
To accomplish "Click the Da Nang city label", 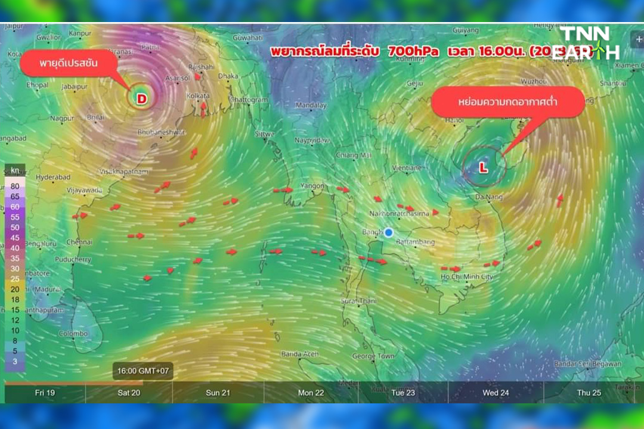I will click(489, 197).
